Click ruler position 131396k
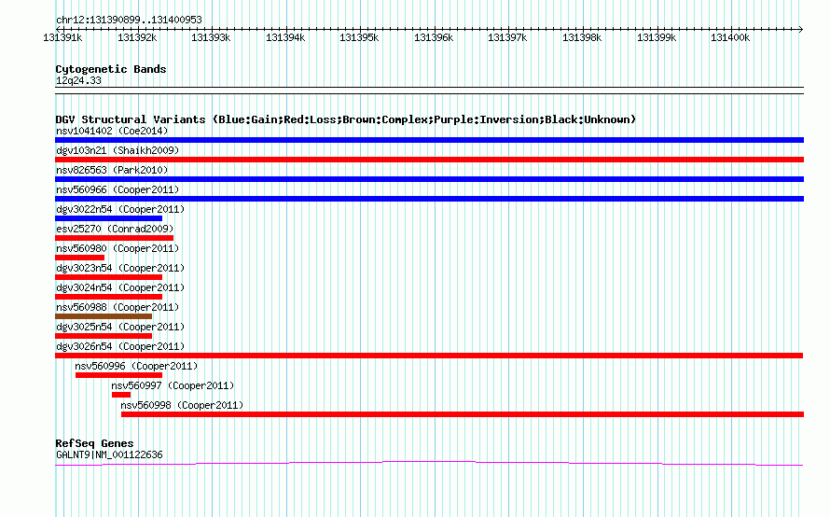This screenshot has height=517, width=830. (x=434, y=37)
